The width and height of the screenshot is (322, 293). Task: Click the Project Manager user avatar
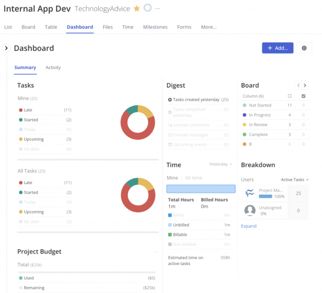point(250,193)
